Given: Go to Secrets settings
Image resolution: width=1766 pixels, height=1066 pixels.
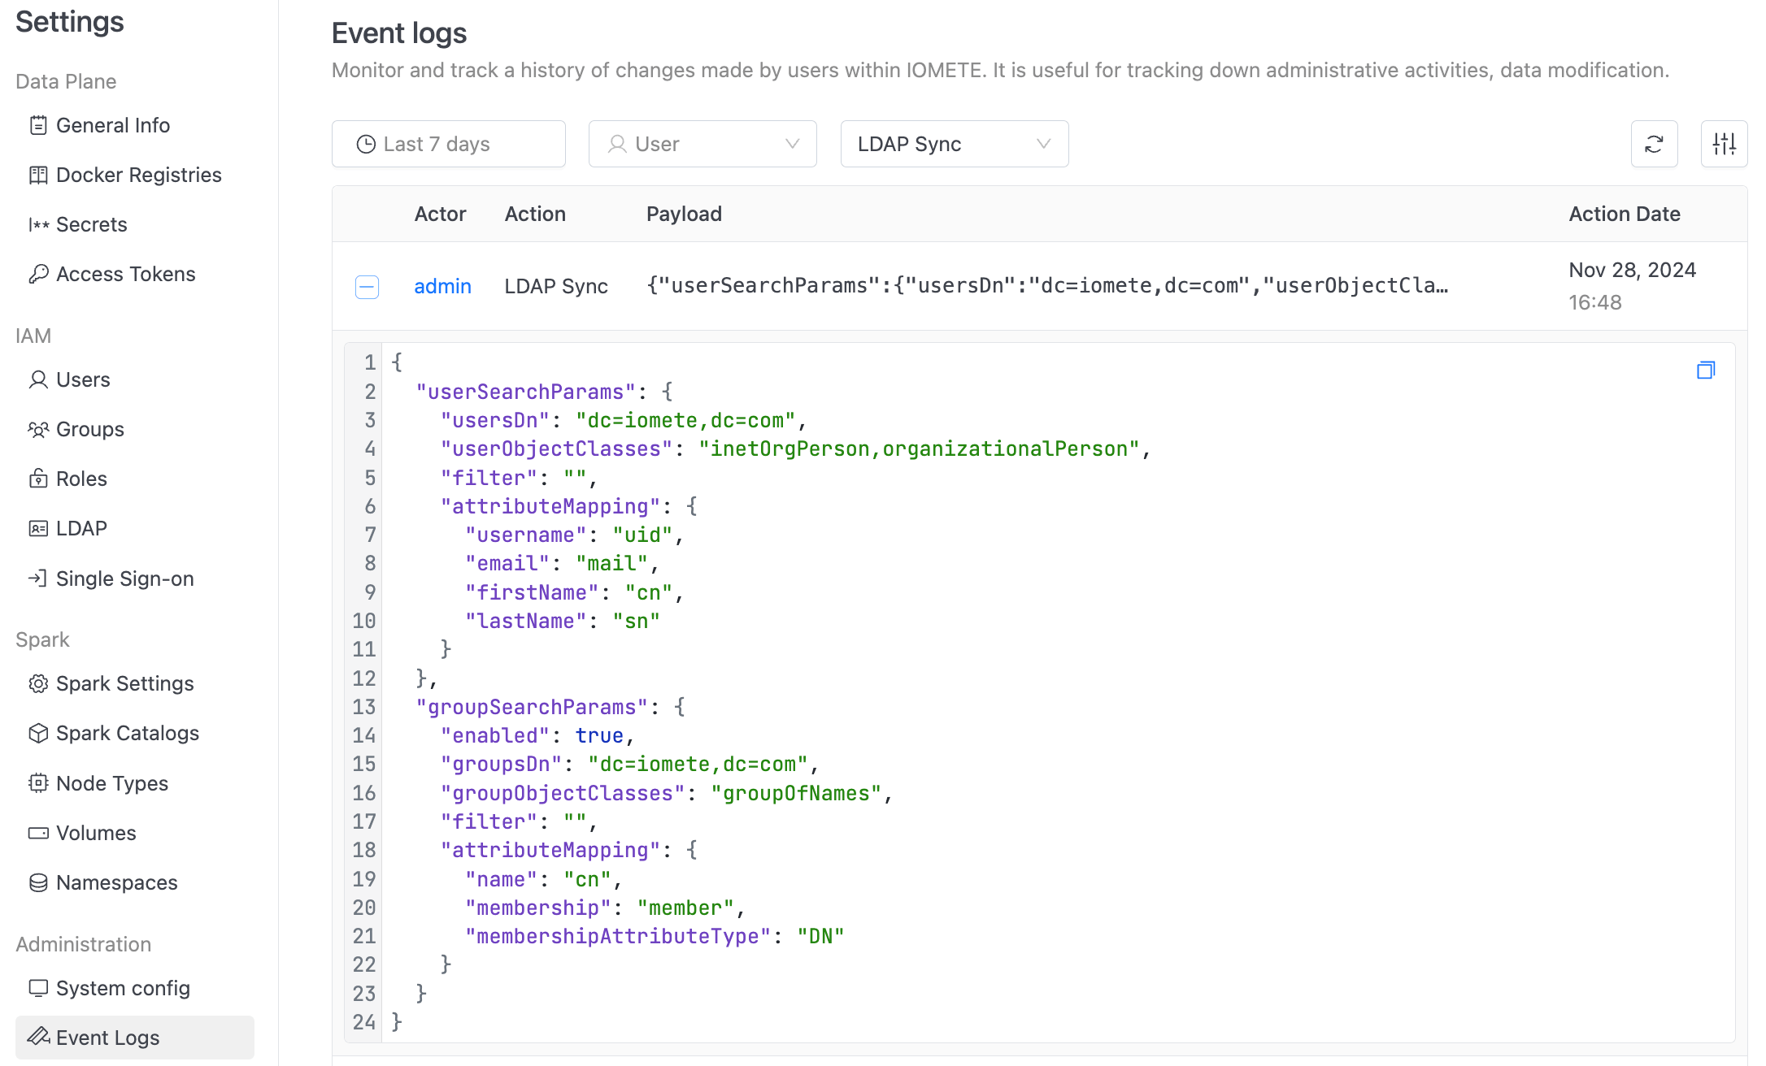Looking at the screenshot, I should (x=91, y=224).
